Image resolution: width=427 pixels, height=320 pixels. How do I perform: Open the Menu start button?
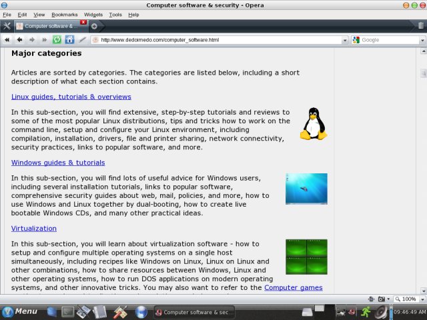(x=19, y=312)
